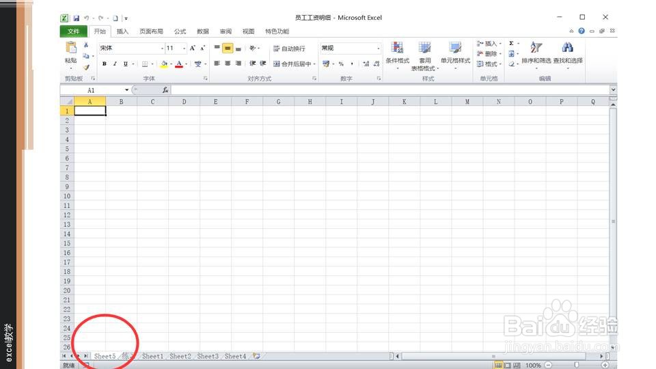Insert function using the fx icon
This screenshot has width=656, height=369.
point(165,90)
